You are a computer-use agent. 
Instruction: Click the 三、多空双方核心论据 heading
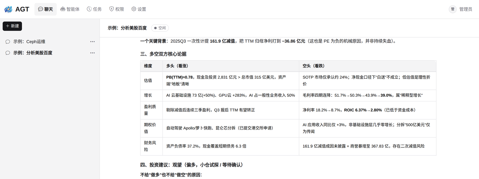coord(163,54)
